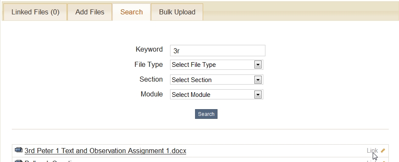Click the Section dropdown arrow button
This screenshot has height=162, width=399.
(258, 80)
